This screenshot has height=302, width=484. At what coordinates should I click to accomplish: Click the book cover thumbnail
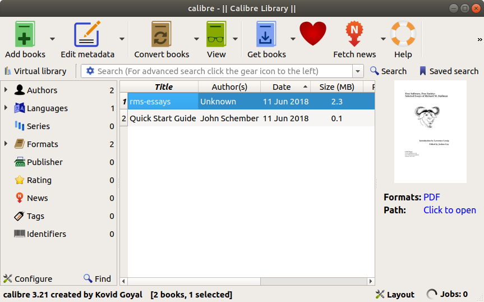tap(430, 132)
